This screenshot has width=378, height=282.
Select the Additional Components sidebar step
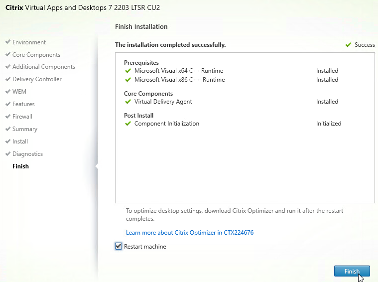tap(44, 67)
